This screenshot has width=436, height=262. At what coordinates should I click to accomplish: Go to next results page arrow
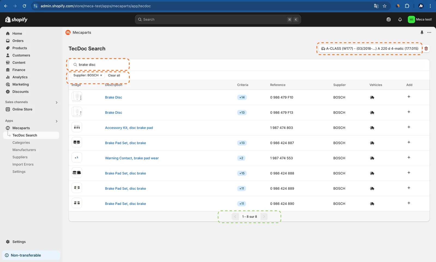click(x=264, y=217)
